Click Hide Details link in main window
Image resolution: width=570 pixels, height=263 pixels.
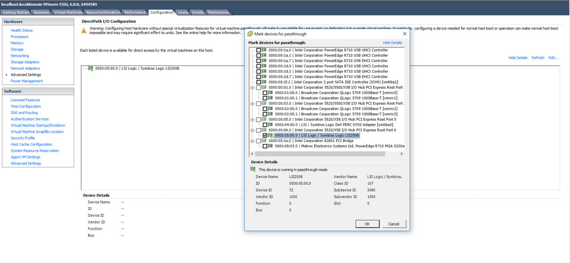coord(518,58)
